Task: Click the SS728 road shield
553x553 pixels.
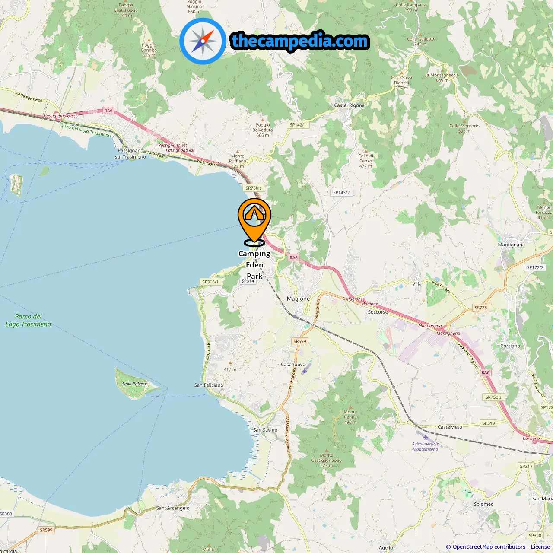Action: tap(481, 308)
